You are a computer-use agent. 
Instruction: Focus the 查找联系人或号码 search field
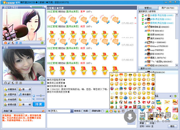[158, 11]
